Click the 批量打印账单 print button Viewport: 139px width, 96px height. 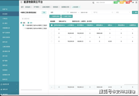click(67, 16)
